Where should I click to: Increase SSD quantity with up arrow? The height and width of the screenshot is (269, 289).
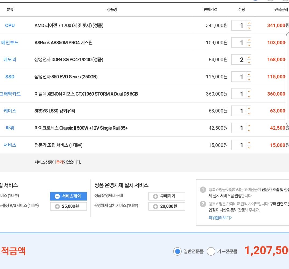(249, 74)
